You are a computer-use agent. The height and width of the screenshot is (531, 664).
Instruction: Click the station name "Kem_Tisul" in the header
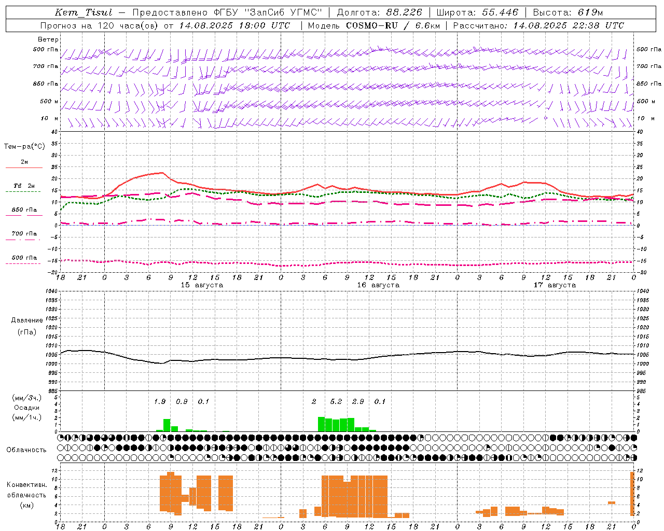pos(84,13)
